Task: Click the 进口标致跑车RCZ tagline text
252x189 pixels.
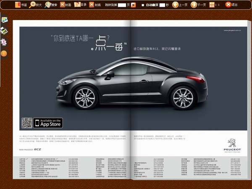Action: [x=157, y=49]
